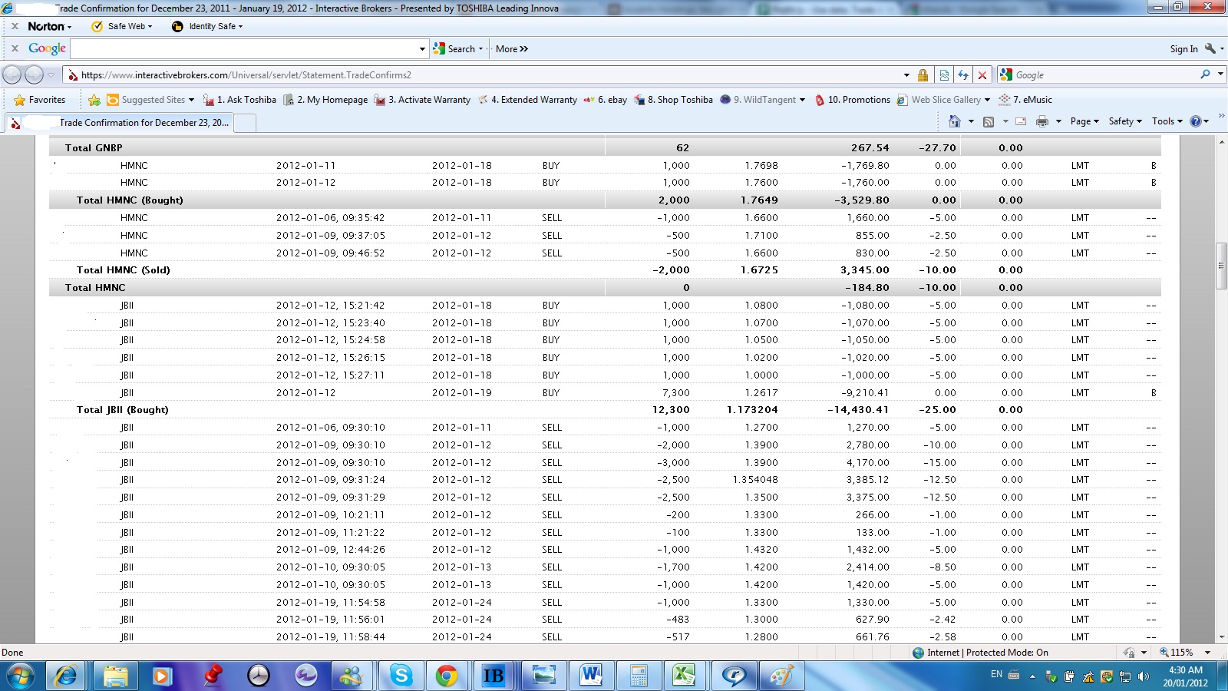Click the Print icon in command bar
Image resolution: width=1228 pixels, height=691 pixels.
(1041, 121)
